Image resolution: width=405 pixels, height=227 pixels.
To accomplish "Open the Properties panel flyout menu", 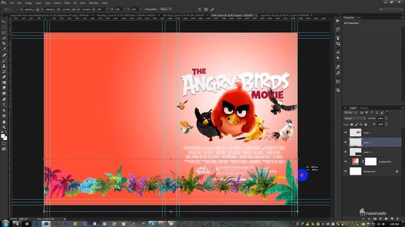I will click(x=402, y=18).
